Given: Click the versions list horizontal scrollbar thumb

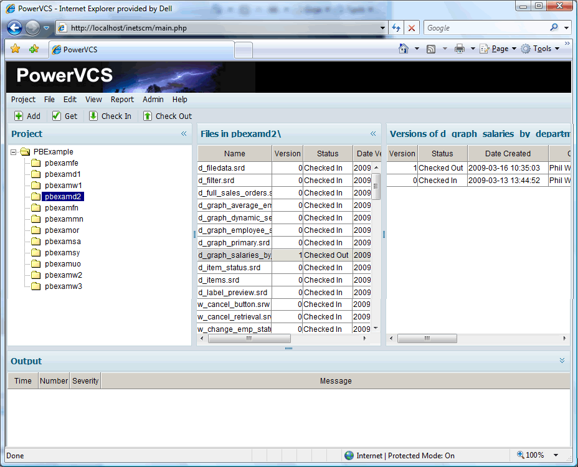Looking at the screenshot, I should click(427, 338).
